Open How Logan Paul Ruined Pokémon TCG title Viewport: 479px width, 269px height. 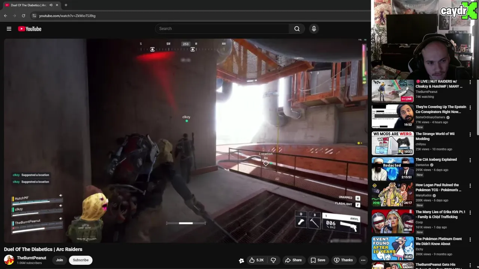[x=438, y=188]
